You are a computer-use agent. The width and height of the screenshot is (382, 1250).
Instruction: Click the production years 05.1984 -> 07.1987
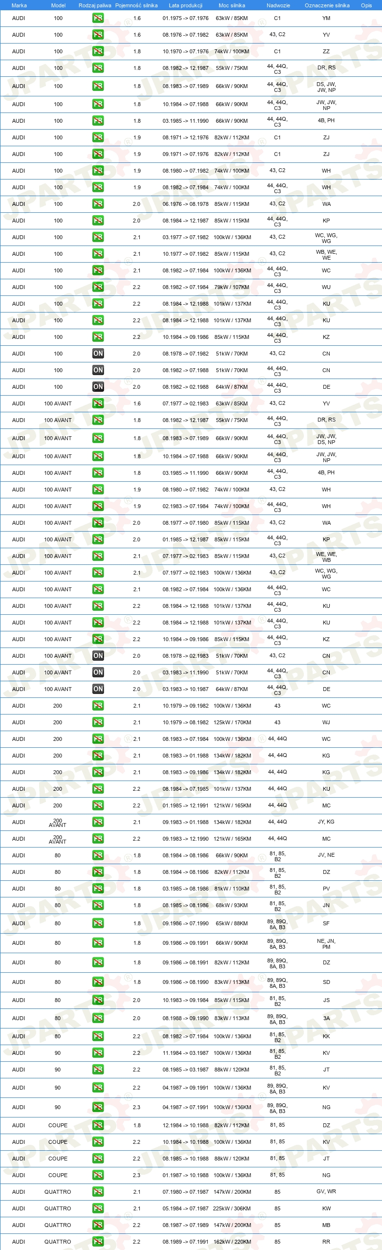click(x=186, y=1208)
